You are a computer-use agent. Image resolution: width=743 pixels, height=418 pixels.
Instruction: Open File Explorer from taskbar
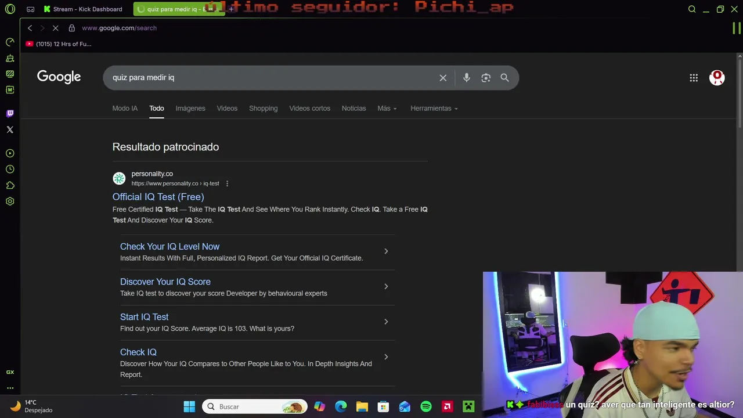coord(362,406)
